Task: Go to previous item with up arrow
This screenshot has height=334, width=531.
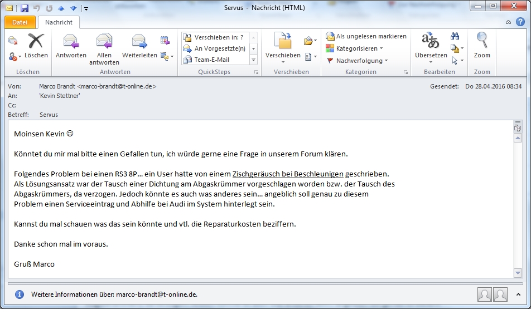Action: coord(61,8)
